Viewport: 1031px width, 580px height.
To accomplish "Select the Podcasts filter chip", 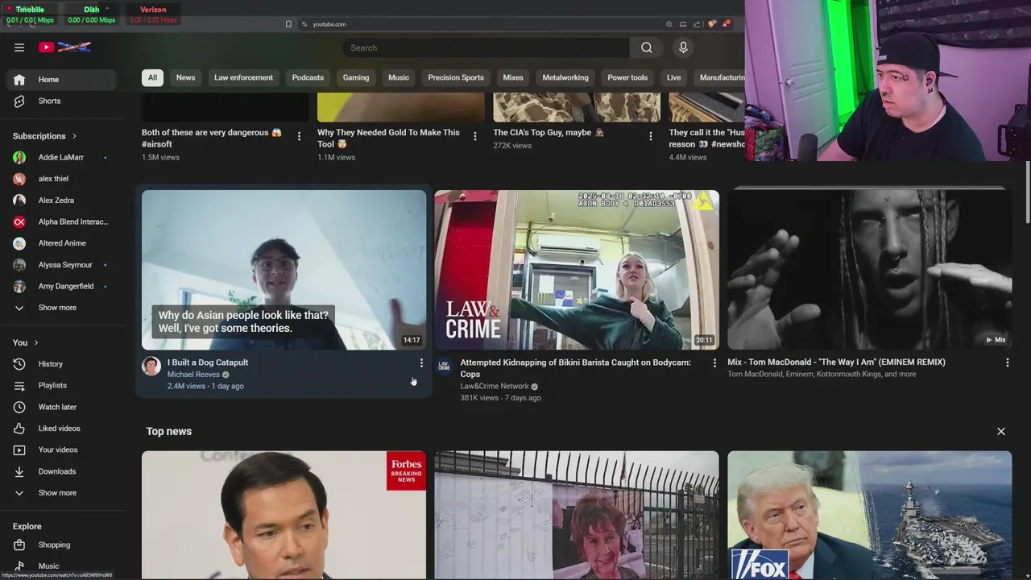I will pyautogui.click(x=308, y=77).
